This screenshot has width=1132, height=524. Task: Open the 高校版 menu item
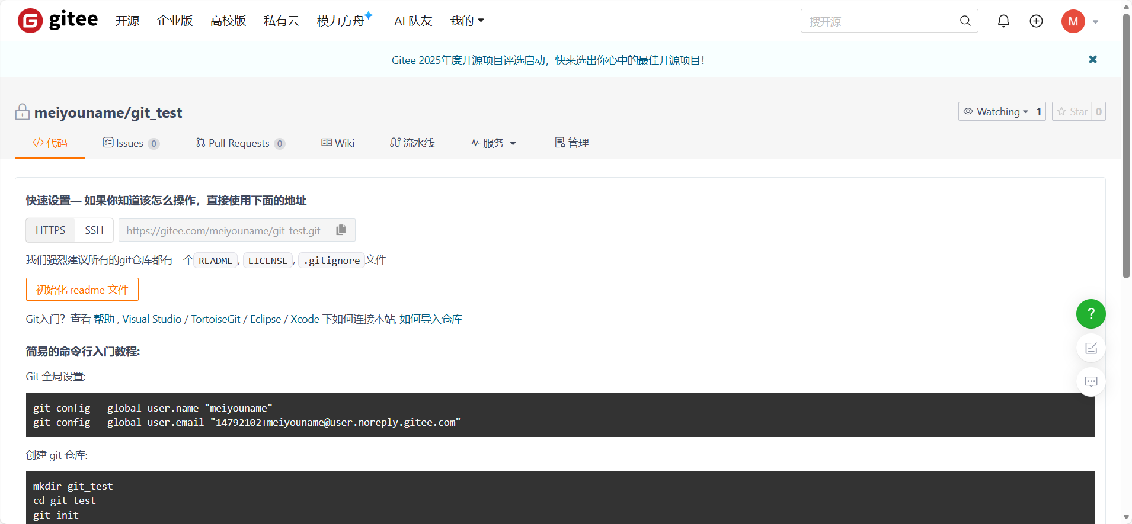click(228, 21)
